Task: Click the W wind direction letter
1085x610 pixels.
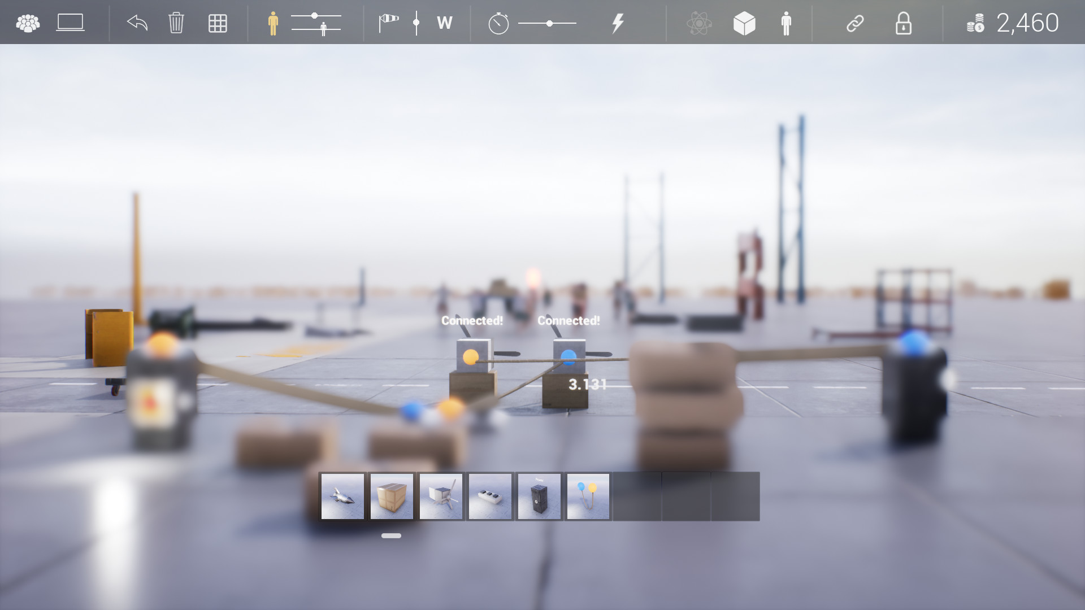Action: tap(445, 23)
